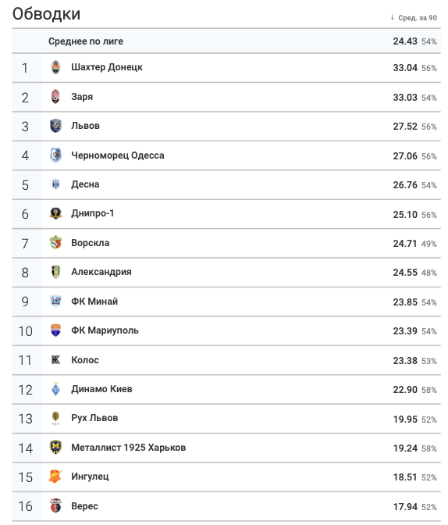The width and height of the screenshot is (448, 525).
Task: Select the Динамо Киев diamond logo
Action: pos(55,389)
